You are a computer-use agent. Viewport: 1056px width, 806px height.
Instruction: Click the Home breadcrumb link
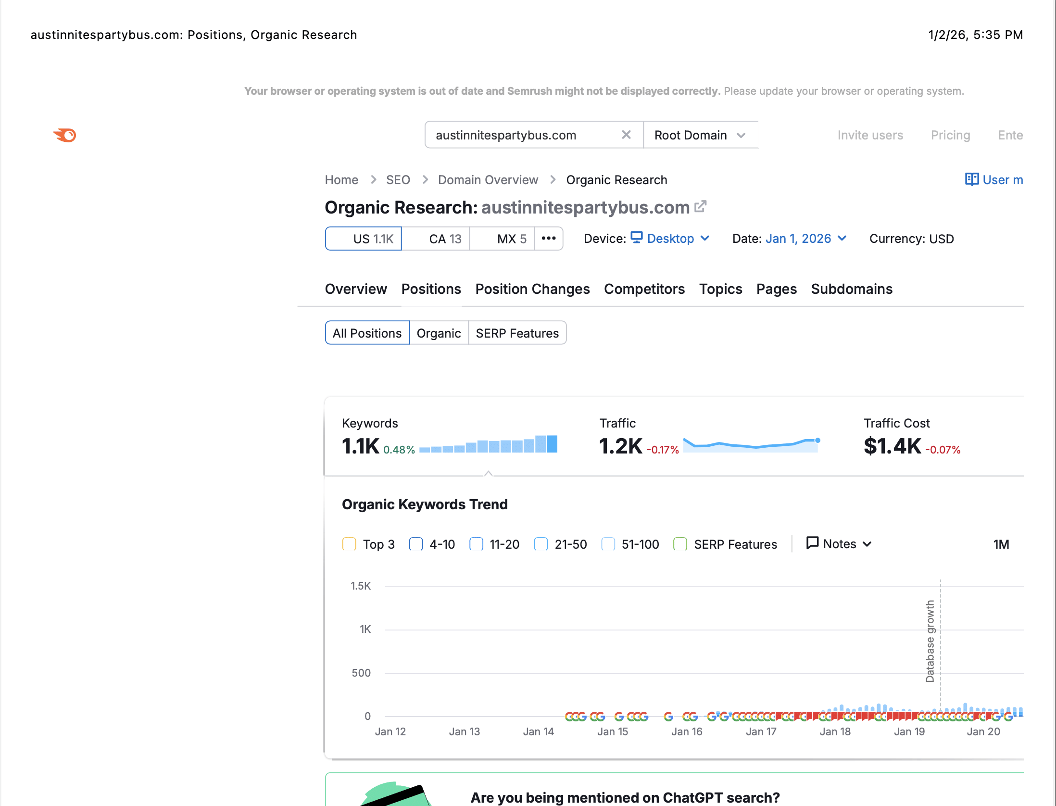pos(341,180)
